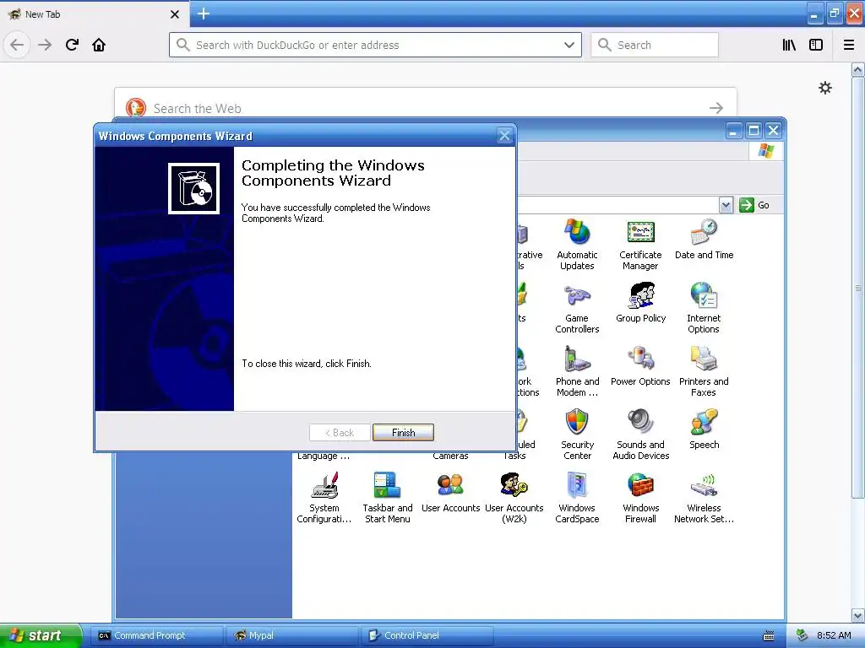
Task: Open Taskbar and Start Menu settings
Action: pyautogui.click(x=387, y=498)
